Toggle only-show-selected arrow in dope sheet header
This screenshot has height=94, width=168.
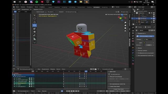pos(91,69)
